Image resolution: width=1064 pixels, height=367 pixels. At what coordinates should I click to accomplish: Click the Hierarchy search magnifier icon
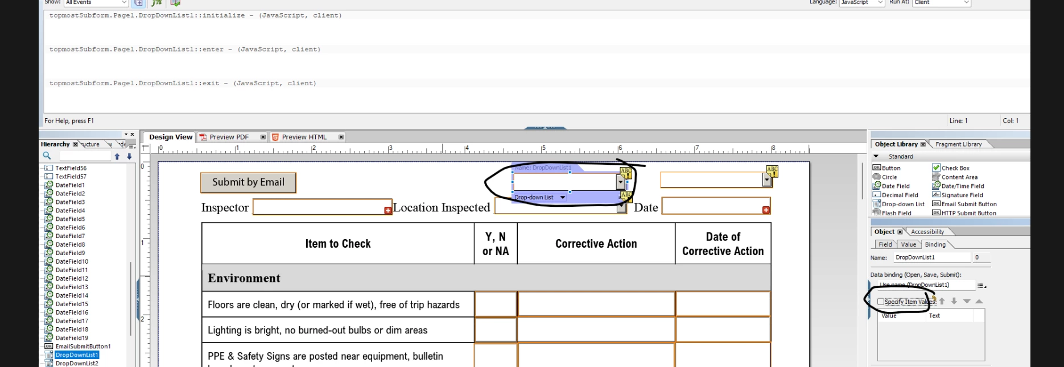pyautogui.click(x=47, y=156)
